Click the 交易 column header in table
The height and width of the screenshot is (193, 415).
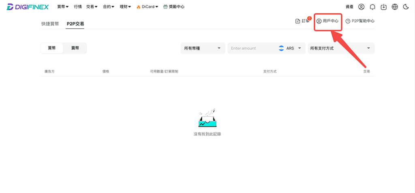coord(366,71)
